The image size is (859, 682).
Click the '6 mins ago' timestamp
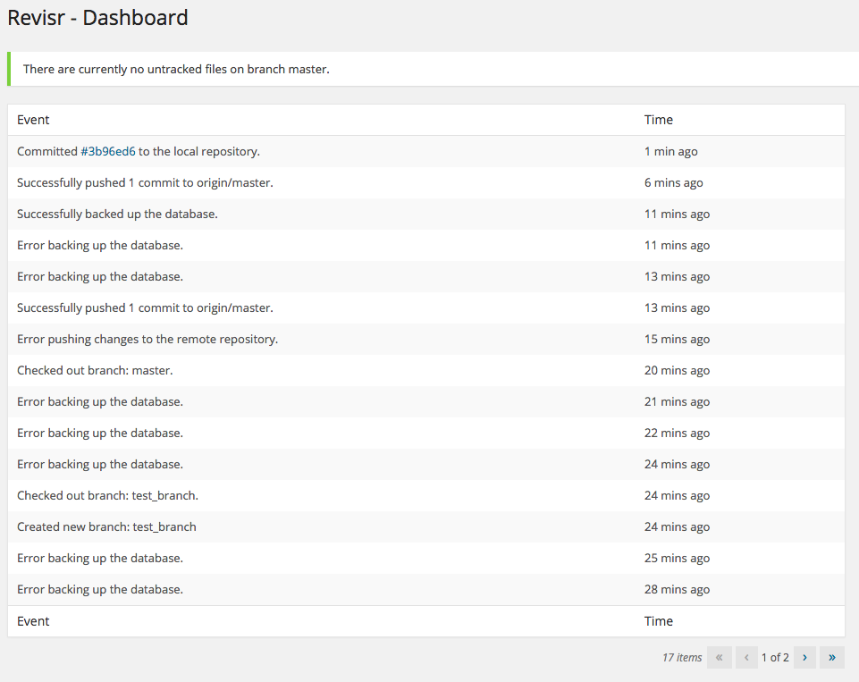click(x=673, y=183)
